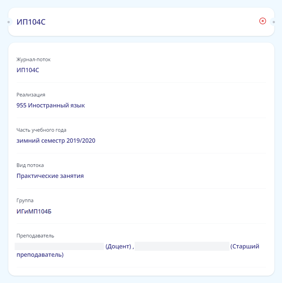Image resolution: width=282 pixels, height=283 pixels.
Task: Click the ИП104С title in the header card
Action: tap(31, 22)
